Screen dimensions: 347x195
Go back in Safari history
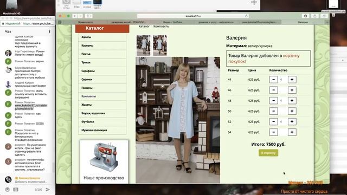coord(75,16)
